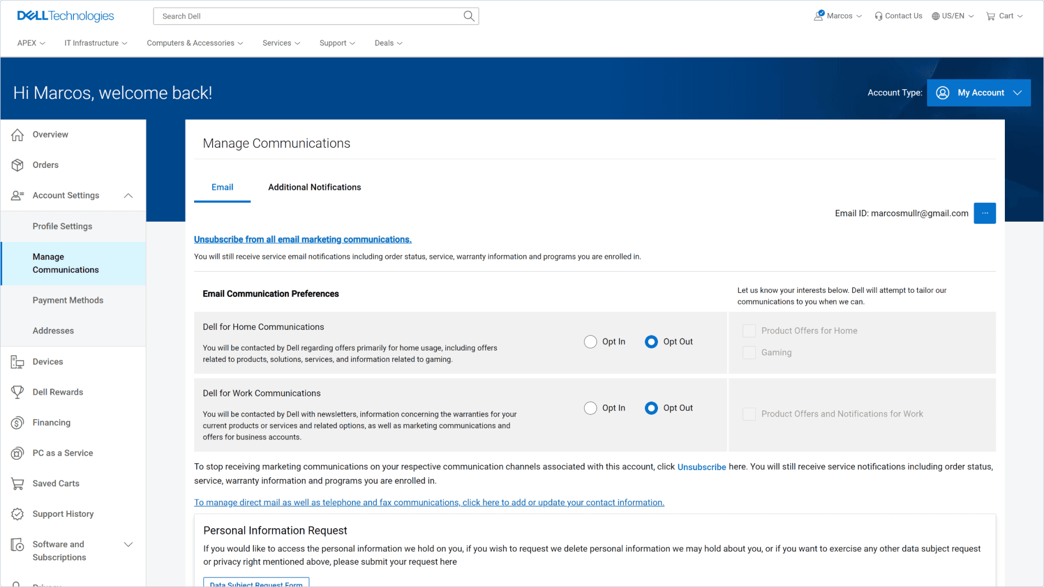The width and height of the screenshot is (1044, 587).
Task: Click the Devices sidebar icon
Action: (17, 362)
